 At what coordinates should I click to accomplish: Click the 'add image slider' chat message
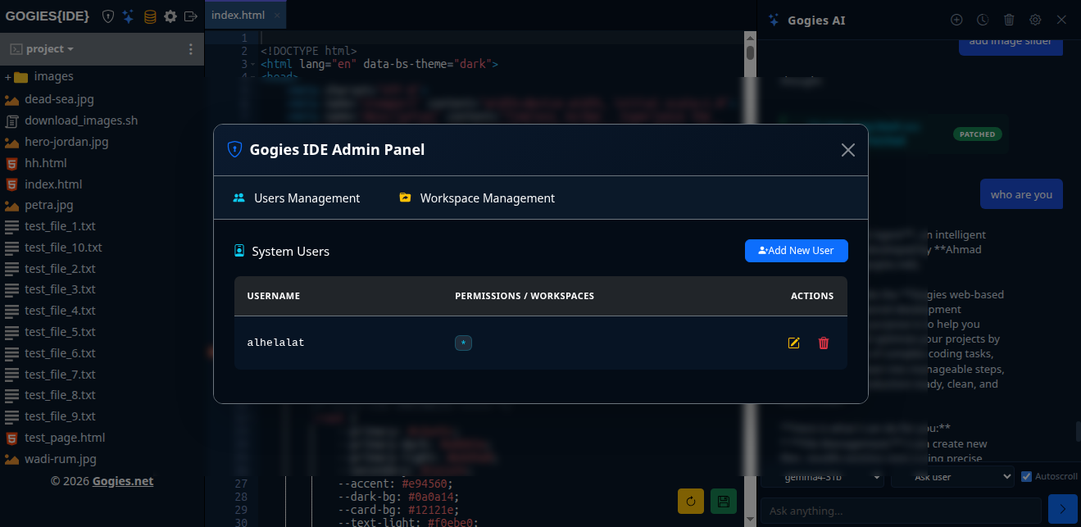pyautogui.click(x=1011, y=43)
